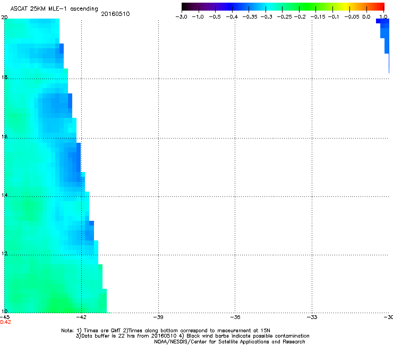Click the latitude label 12
This screenshot has width=393, height=345.
pos(4,254)
